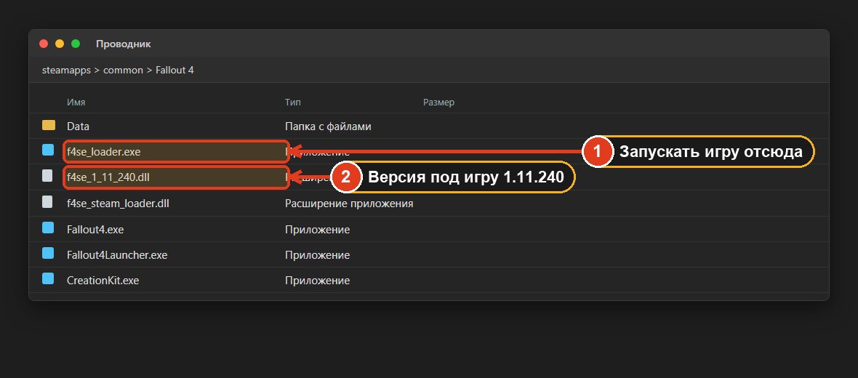Viewport: 858px width, 378px height.
Task: Click the Fallout4Launcher.exe application icon
Action: (48, 253)
